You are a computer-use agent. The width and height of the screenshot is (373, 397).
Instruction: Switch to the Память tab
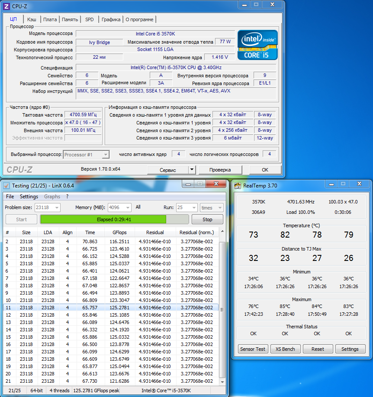[70, 19]
